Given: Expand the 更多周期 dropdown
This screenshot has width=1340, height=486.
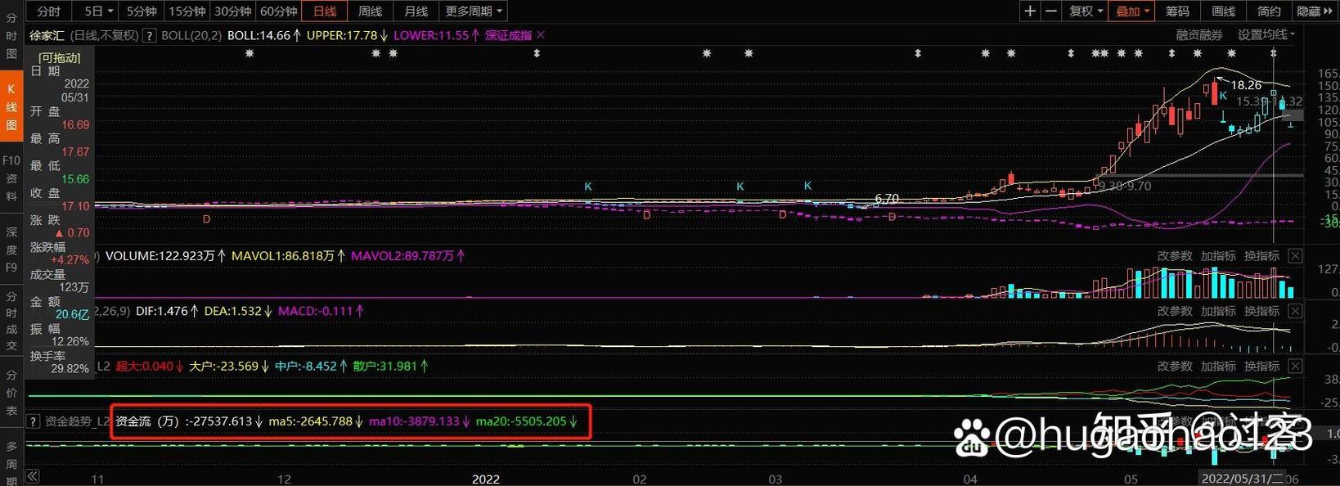Looking at the screenshot, I should [474, 11].
